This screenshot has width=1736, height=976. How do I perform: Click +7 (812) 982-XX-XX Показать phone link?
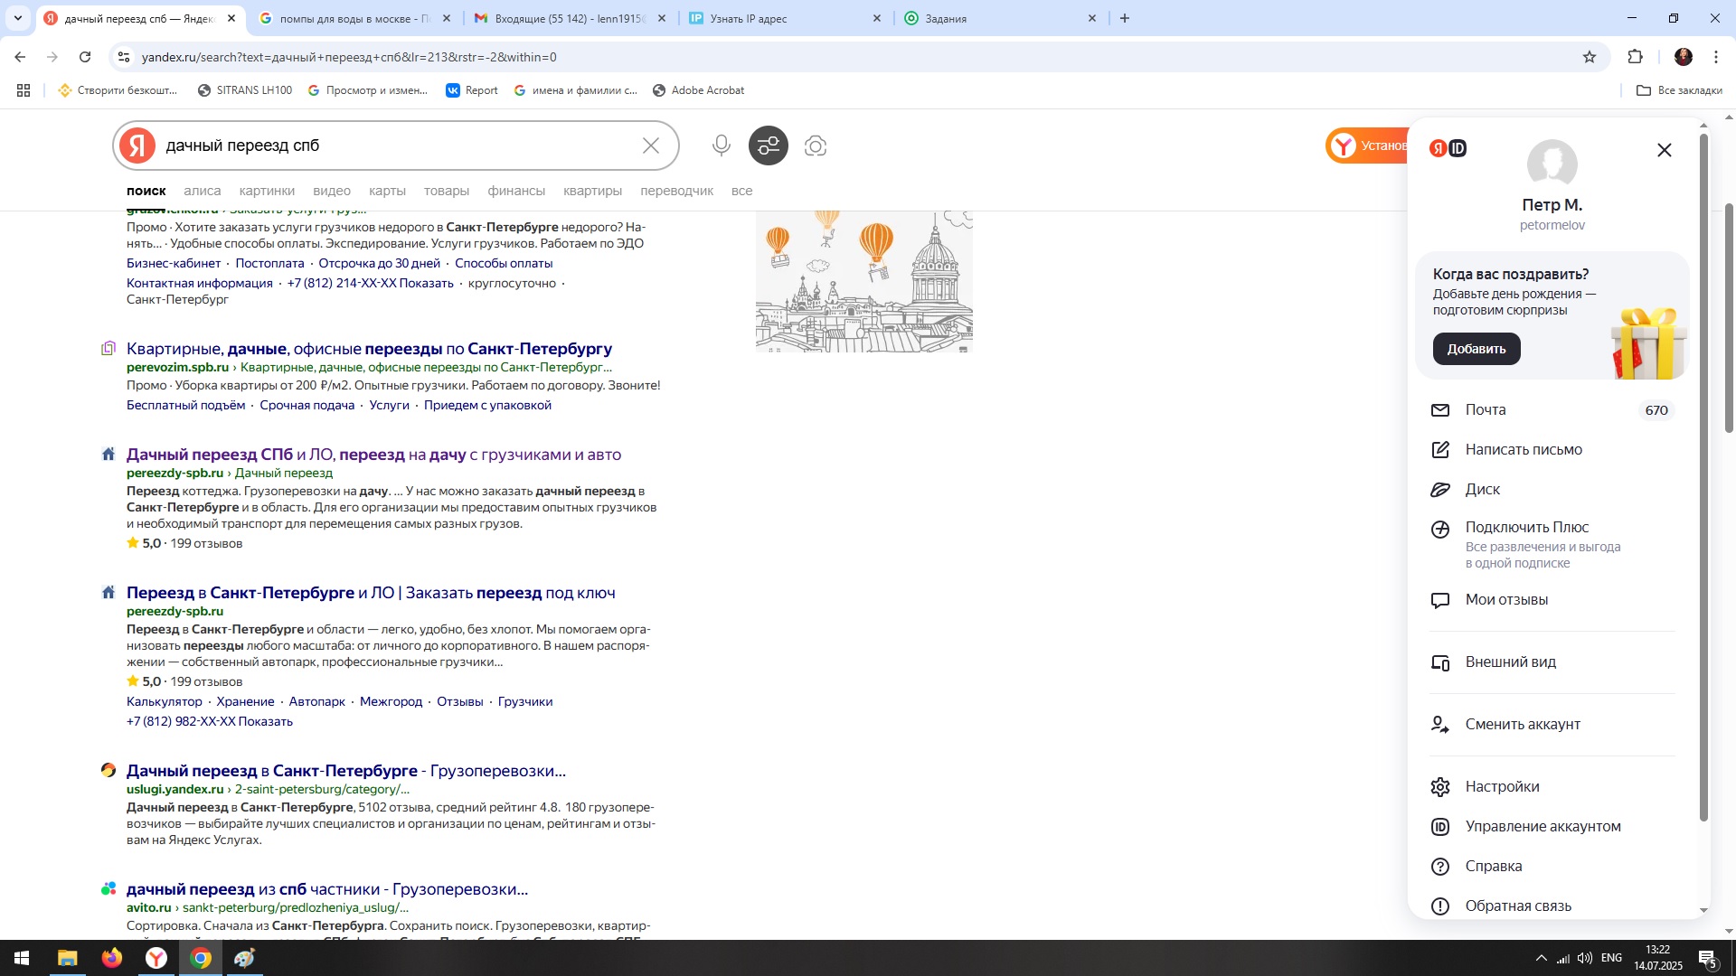click(x=210, y=722)
